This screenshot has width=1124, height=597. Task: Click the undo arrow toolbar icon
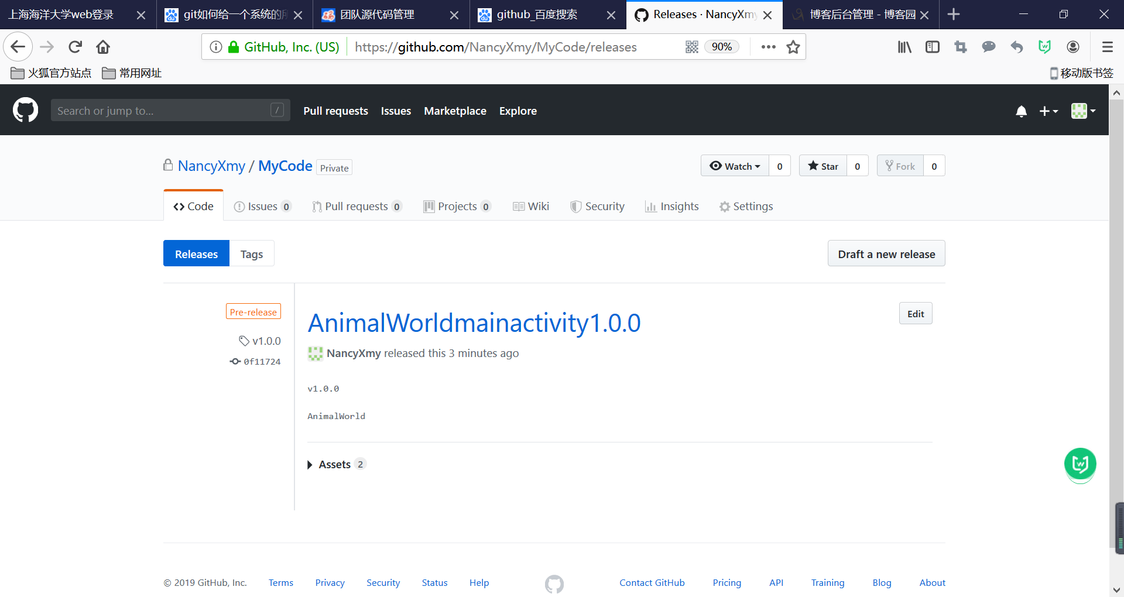[1017, 47]
